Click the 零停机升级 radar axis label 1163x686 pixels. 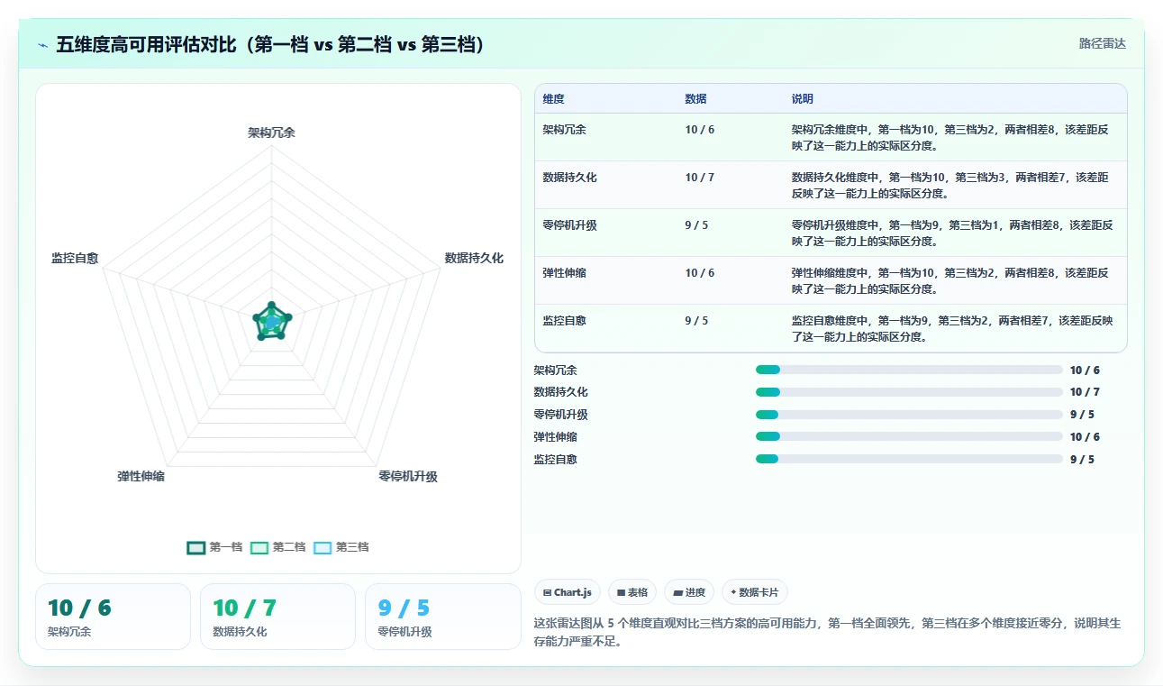pyautogui.click(x=408, y=477)
